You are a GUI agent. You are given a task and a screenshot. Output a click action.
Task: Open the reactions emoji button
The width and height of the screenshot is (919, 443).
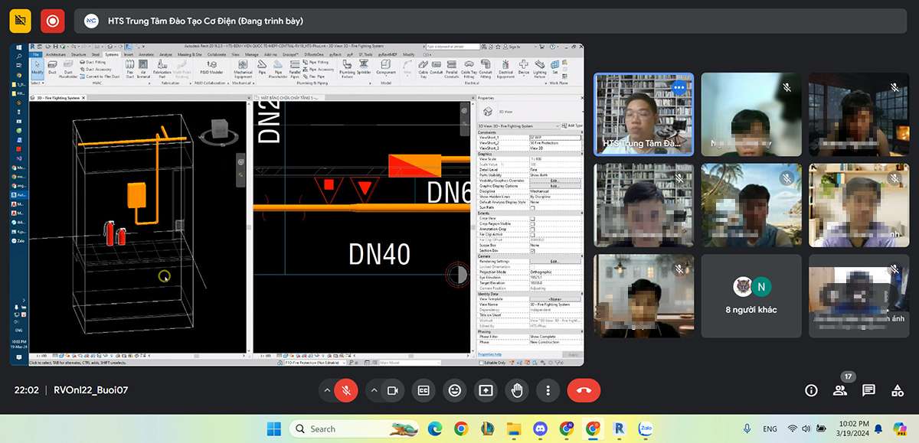pyautogui.click(x=455, y=390)
